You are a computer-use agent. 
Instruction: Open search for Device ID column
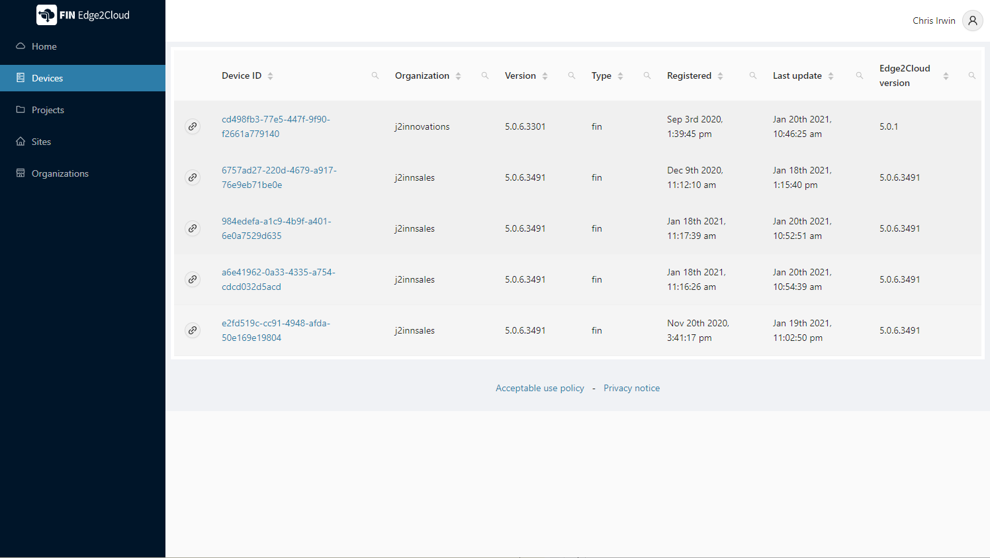tap(375, 75)
